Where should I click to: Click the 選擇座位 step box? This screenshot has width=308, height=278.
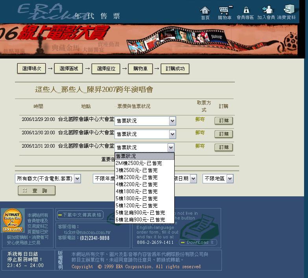pos(106,68)
